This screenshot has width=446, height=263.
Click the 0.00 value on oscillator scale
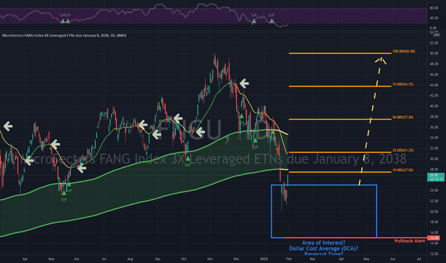(433, 28)
